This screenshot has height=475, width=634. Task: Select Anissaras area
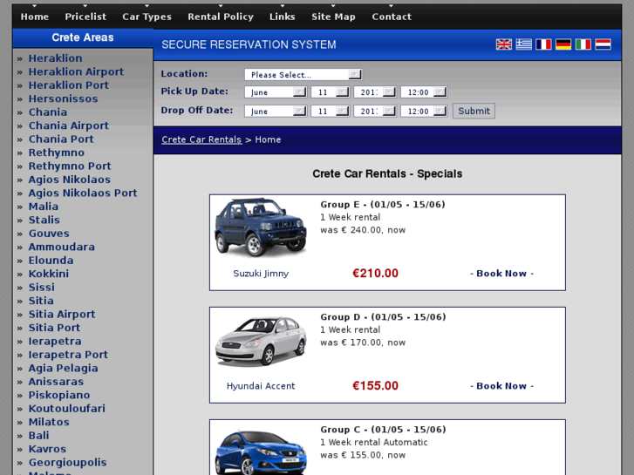(56, 382)
